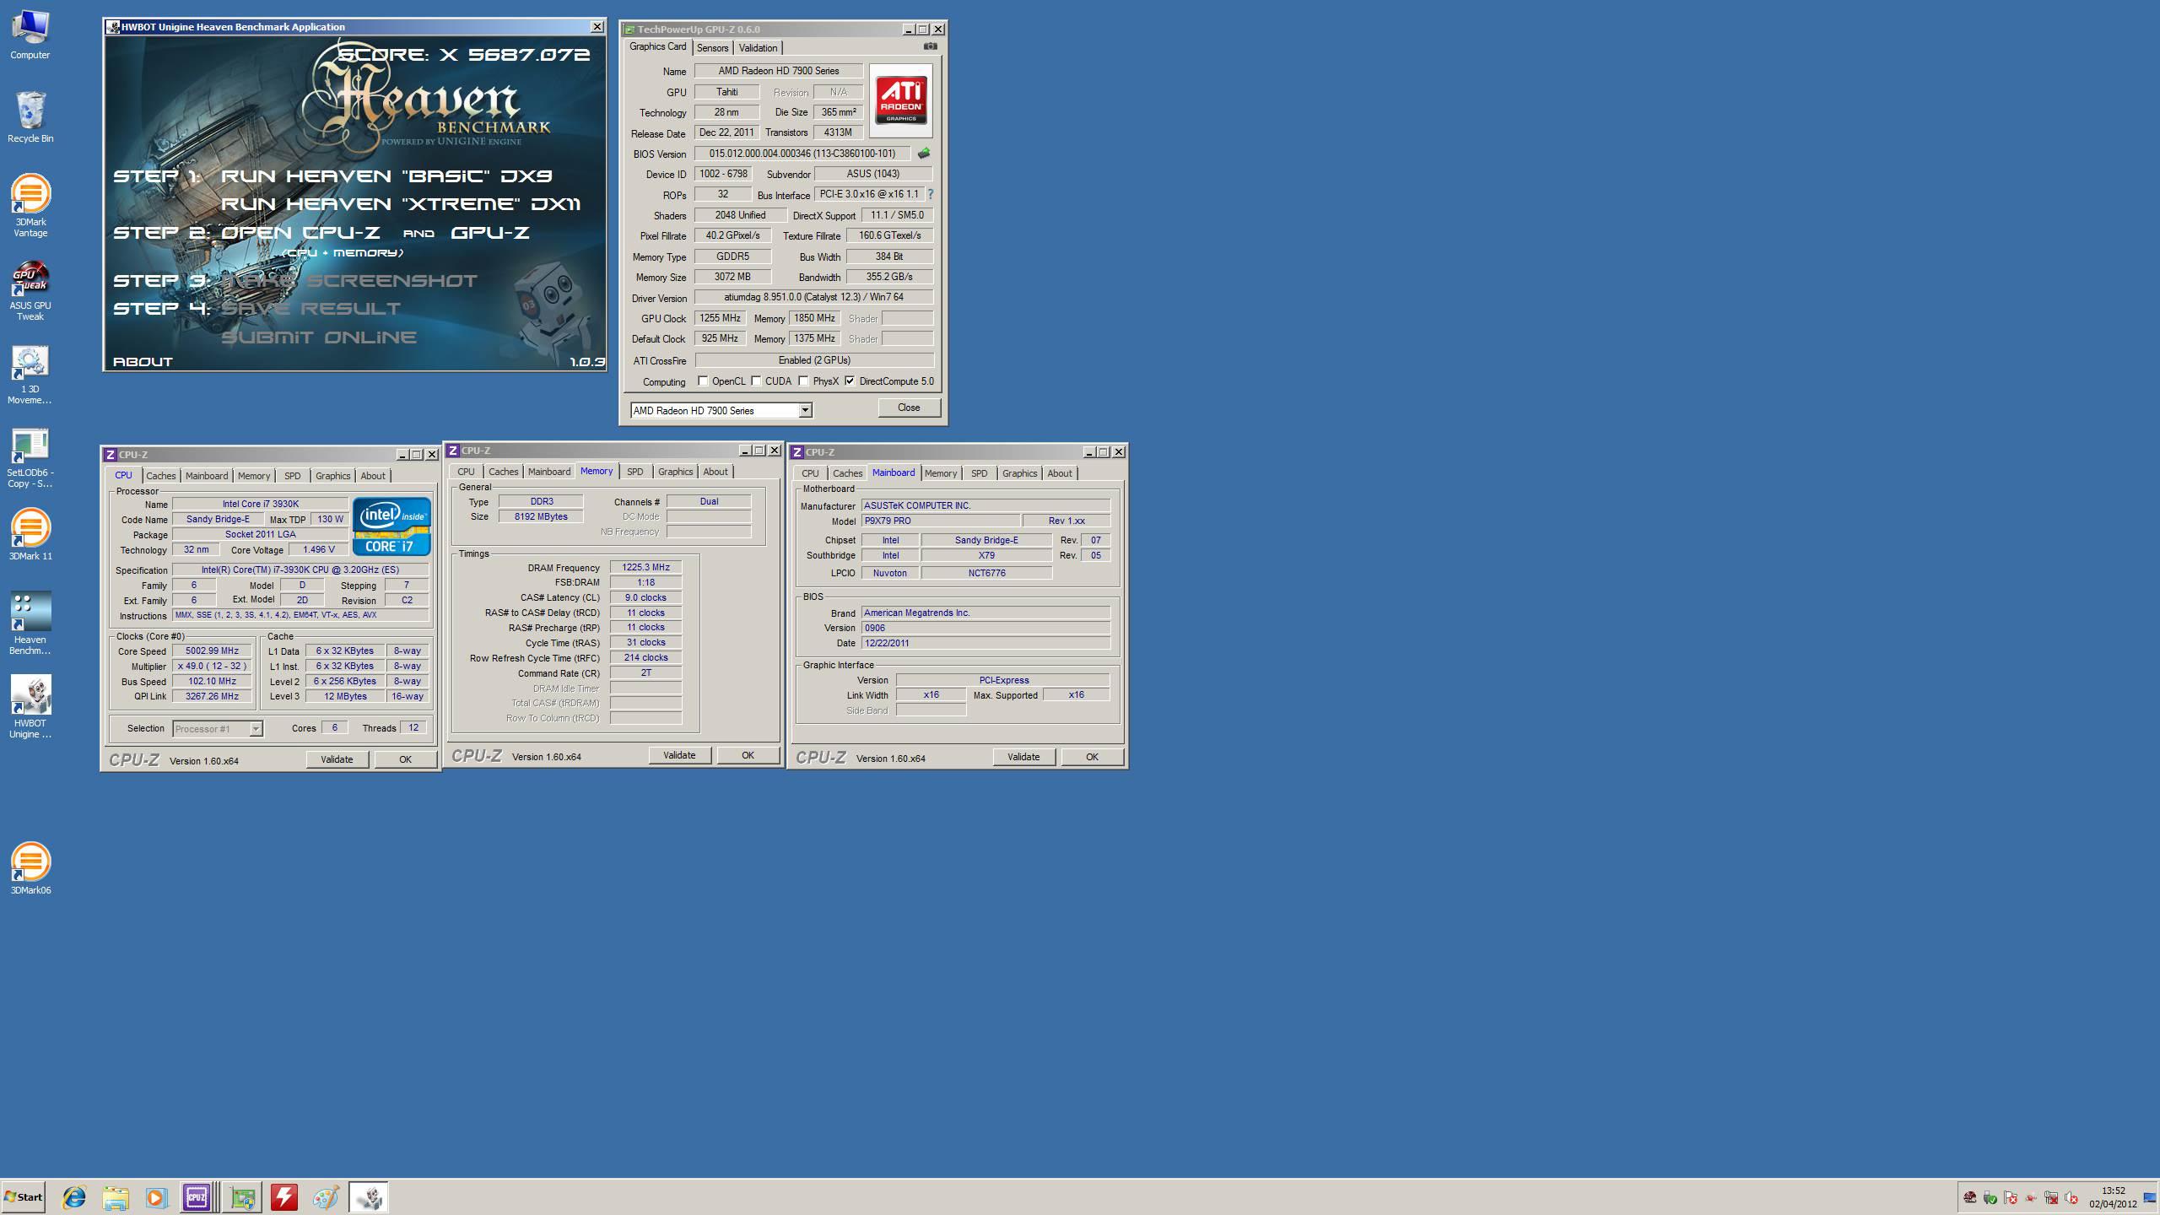Click OK in the Mainboard CPU-Z window
Viewport: 2160px width, 1215px height.
click(1092, 757)
